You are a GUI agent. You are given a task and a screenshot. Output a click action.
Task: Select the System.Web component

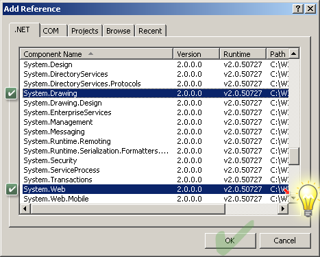[156, 189]
